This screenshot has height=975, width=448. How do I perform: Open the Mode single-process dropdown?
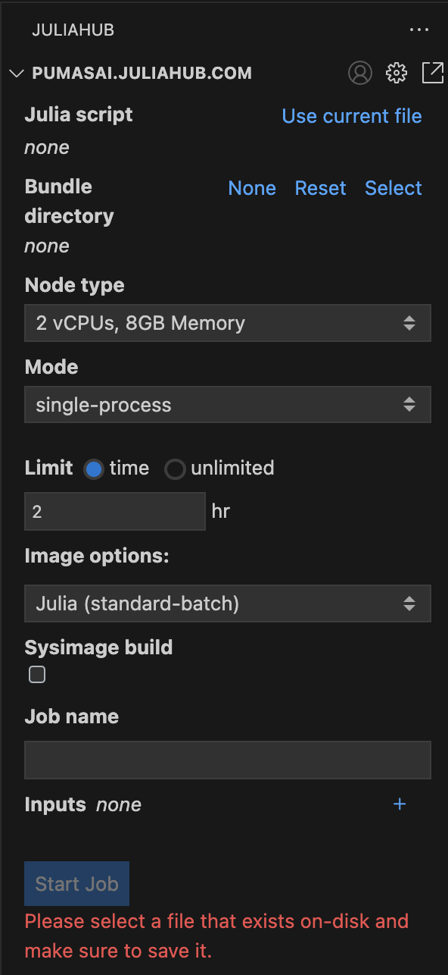228,405
